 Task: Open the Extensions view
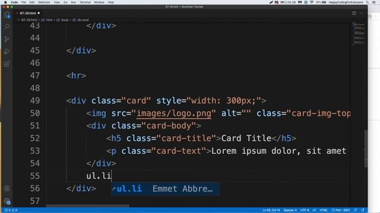click(x=7, y=64)
